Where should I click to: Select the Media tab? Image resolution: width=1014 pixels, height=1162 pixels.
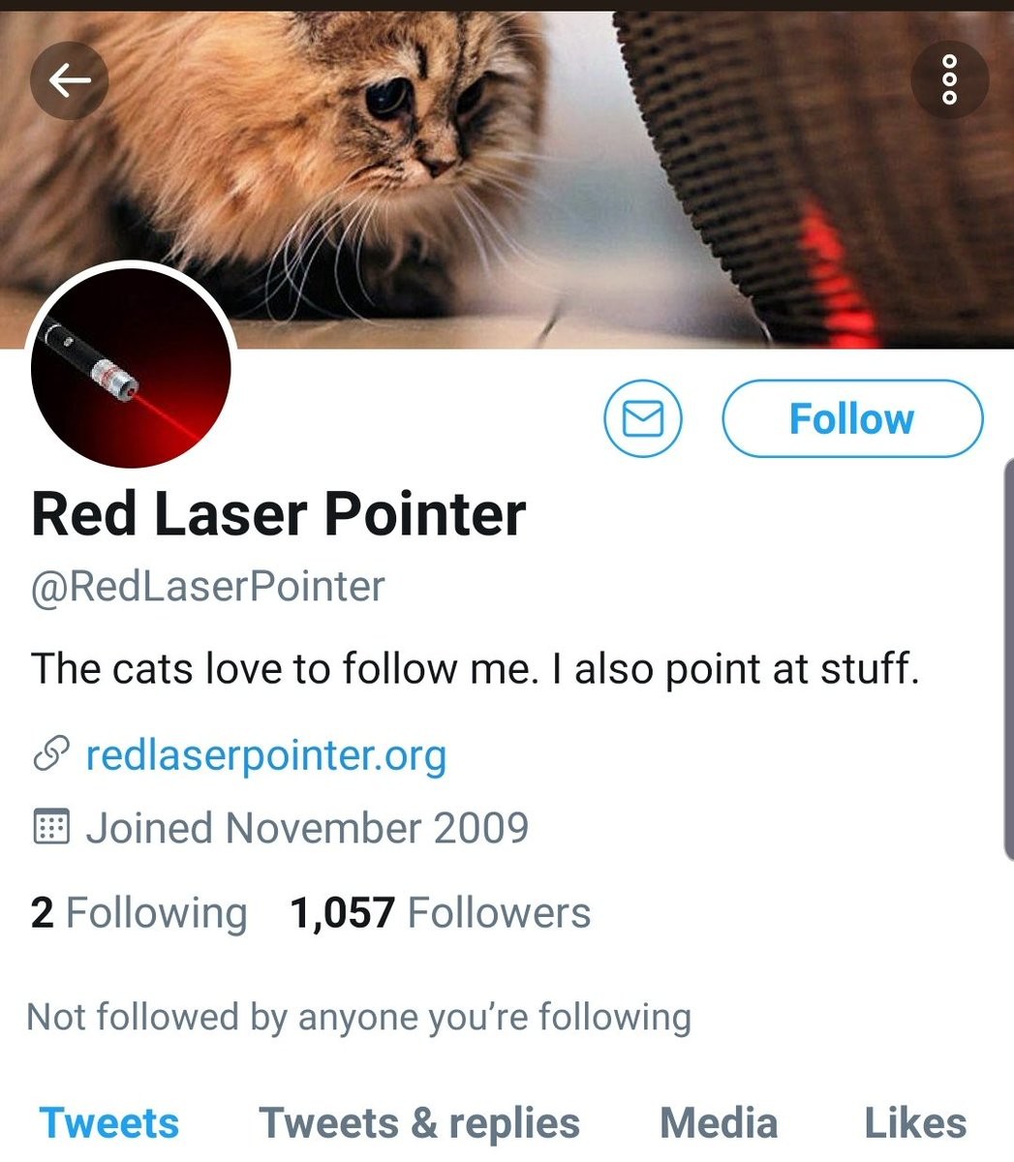pos(719,1123)
